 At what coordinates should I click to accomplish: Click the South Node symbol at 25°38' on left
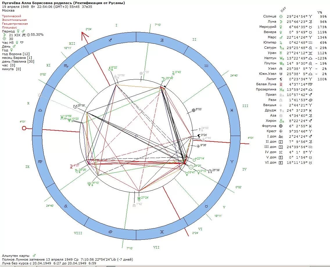[x=75, y=106]
